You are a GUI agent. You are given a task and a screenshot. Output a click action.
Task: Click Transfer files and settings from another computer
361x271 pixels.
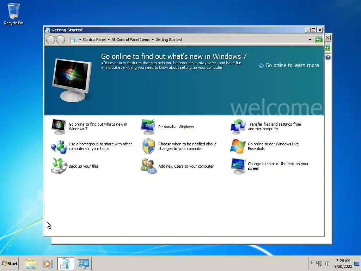tap(274, 127)
